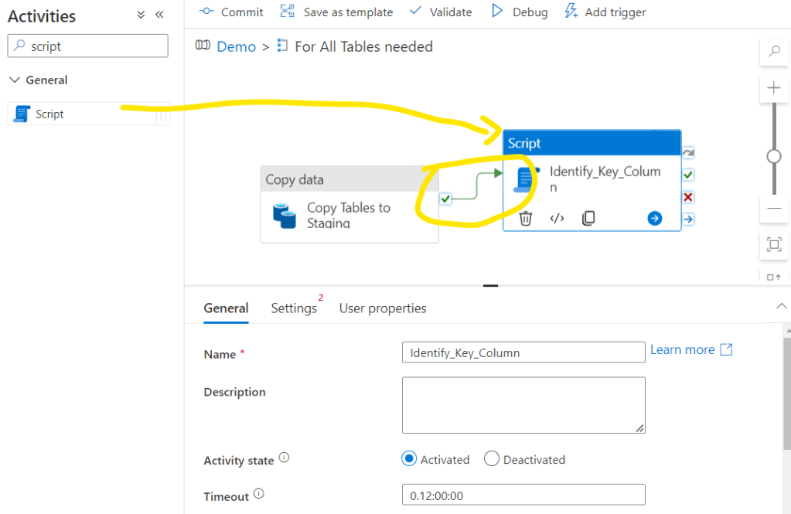This screenshot has height=514, width=791.
Task: Click the blue add-output arrow on Script
Action: pos(654,218)
